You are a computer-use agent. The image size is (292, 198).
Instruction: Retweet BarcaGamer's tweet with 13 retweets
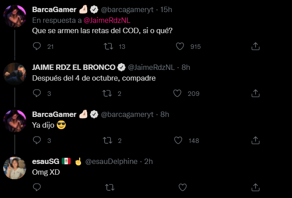[108, 46]
